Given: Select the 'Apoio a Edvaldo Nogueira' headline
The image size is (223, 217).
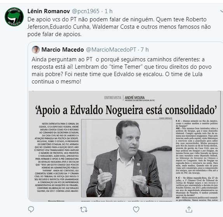Looking at the screenshot, I should (126, 110).
